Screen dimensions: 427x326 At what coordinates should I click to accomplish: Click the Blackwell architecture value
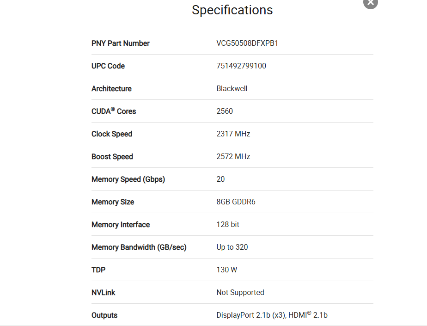232,89
